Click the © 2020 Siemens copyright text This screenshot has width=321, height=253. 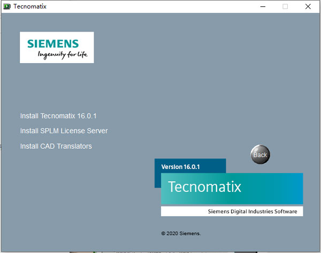[x=181, y=233]
